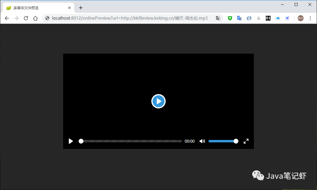Click the 00:00 time display
Viewport: 317px width, 190px height.
[189, 141]
